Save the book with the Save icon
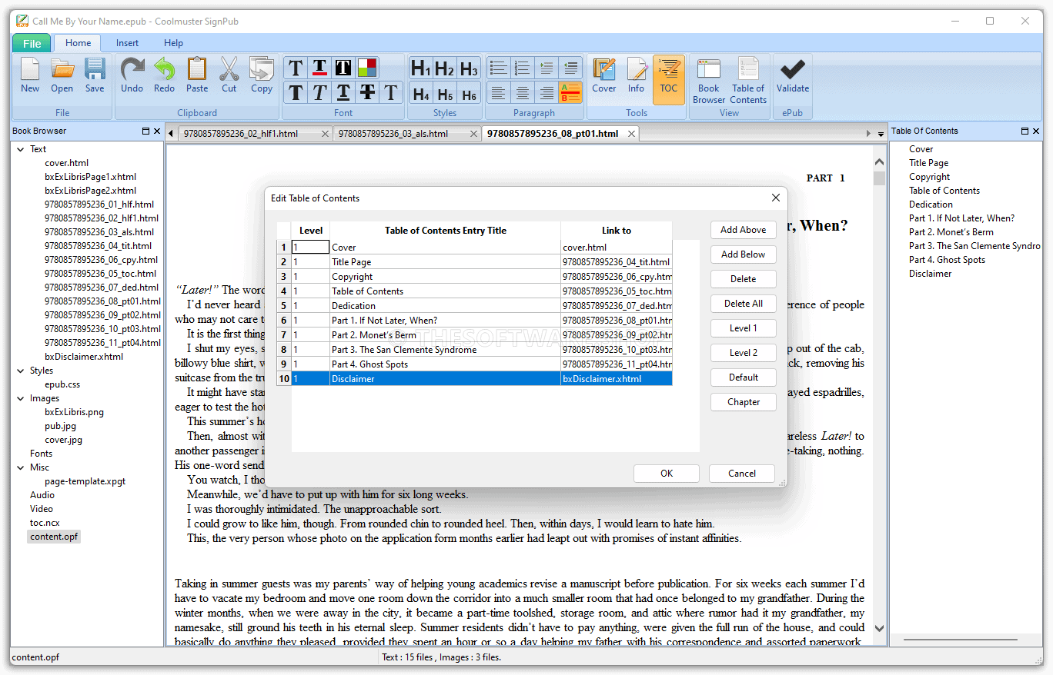The image size is (1053, 675). tap(95, 76)
